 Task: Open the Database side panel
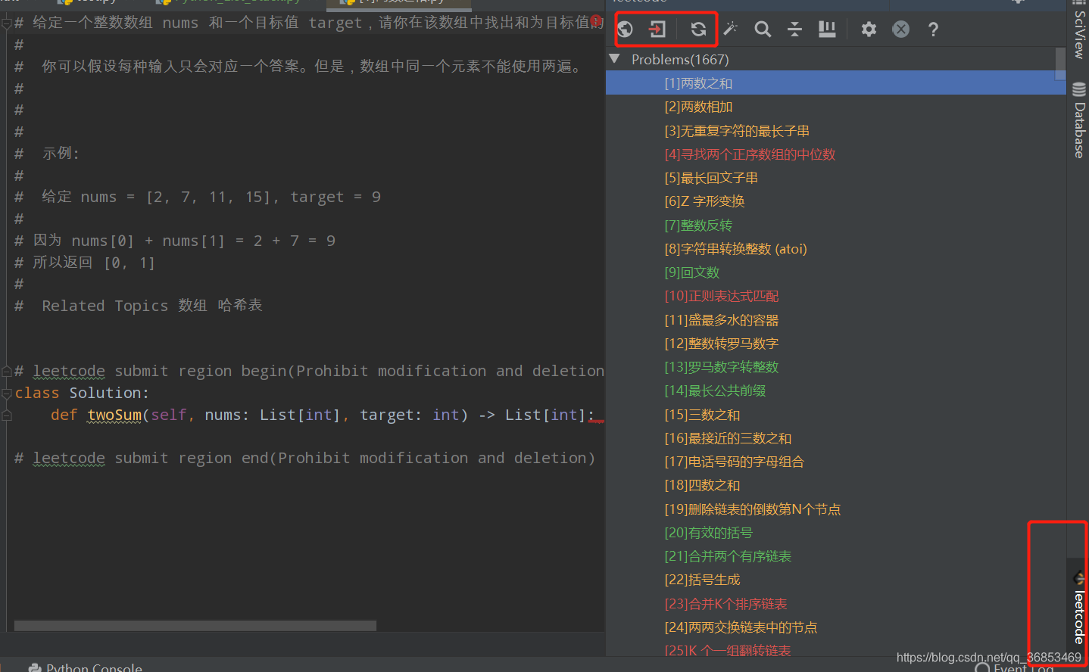tap(1078, 112)
